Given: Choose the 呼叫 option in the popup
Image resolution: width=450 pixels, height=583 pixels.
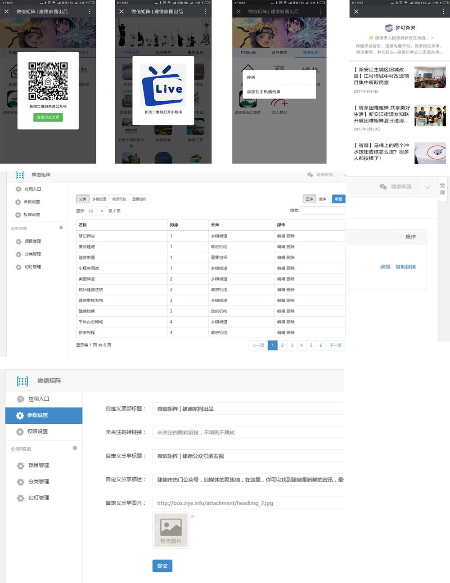Looking at the screenshot, I should (251, 77).
